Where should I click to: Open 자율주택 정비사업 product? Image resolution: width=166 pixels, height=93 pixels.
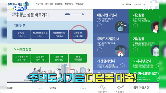[x=40, y=58]
